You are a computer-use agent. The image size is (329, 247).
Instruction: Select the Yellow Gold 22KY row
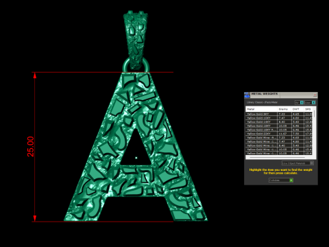pos(279,134)
